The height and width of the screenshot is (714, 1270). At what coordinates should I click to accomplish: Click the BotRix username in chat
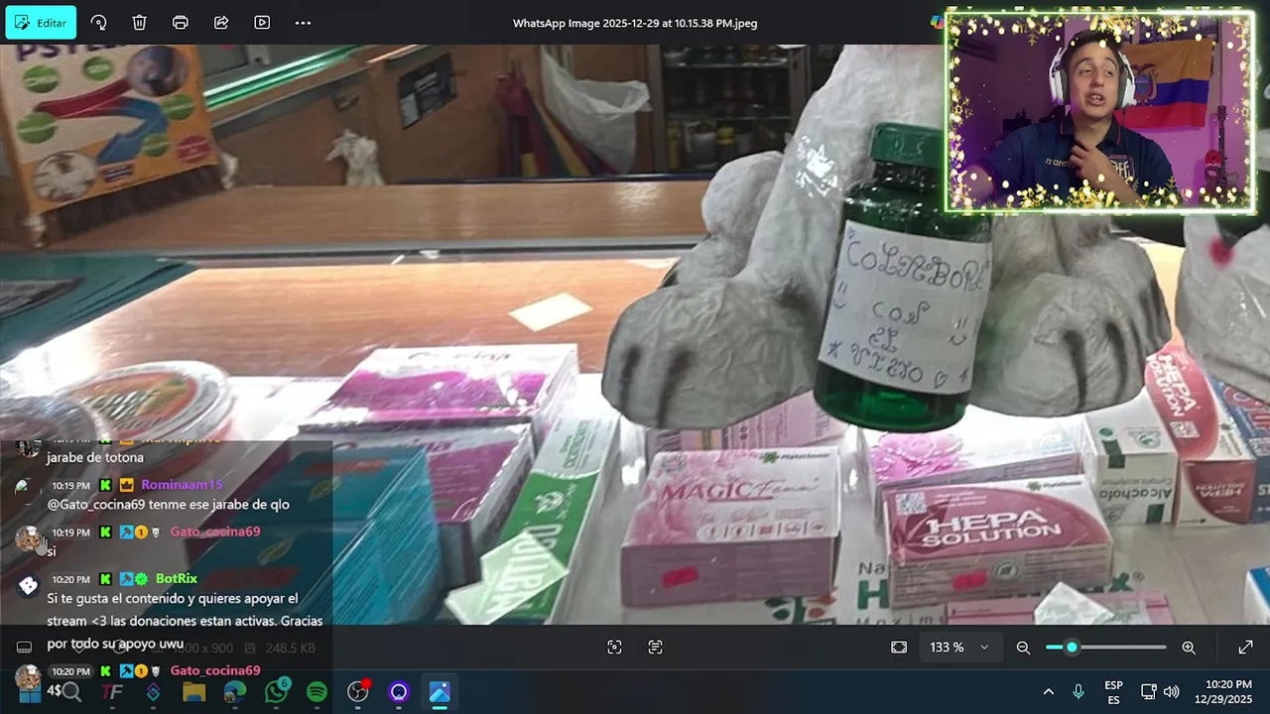point(177,578)
